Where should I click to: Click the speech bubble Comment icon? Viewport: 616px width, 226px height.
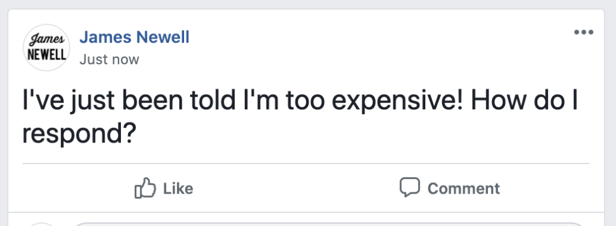pyautogui.click(x=410, y=187)
